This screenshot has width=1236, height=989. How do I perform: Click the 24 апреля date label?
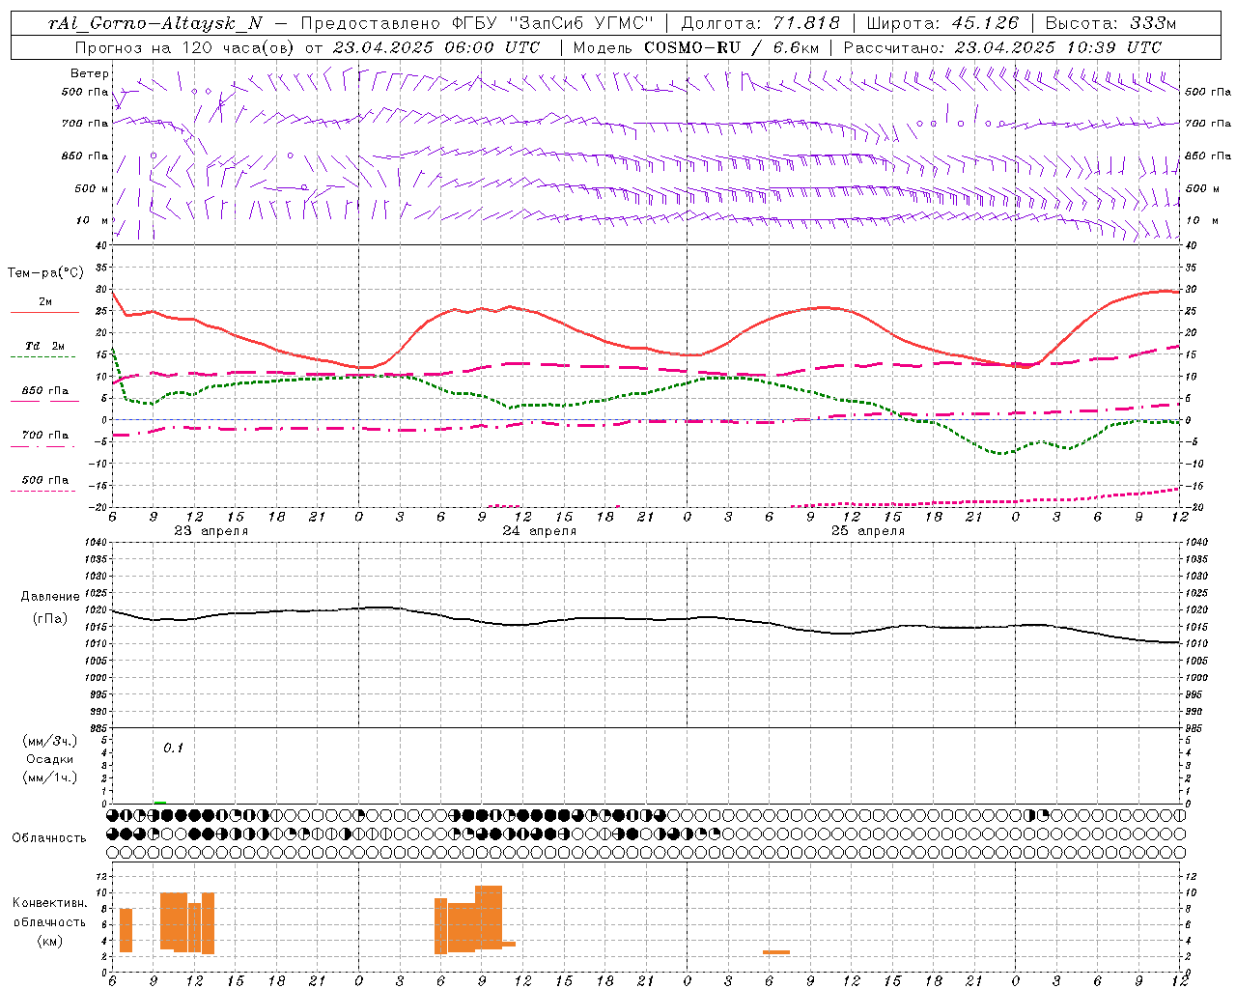(x=539, y=531)
